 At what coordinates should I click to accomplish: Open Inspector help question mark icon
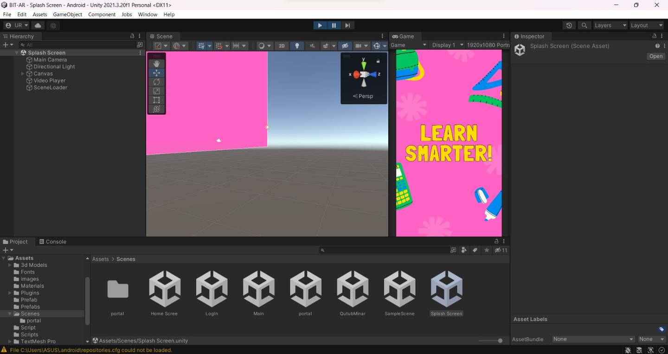tap(657, 46)
